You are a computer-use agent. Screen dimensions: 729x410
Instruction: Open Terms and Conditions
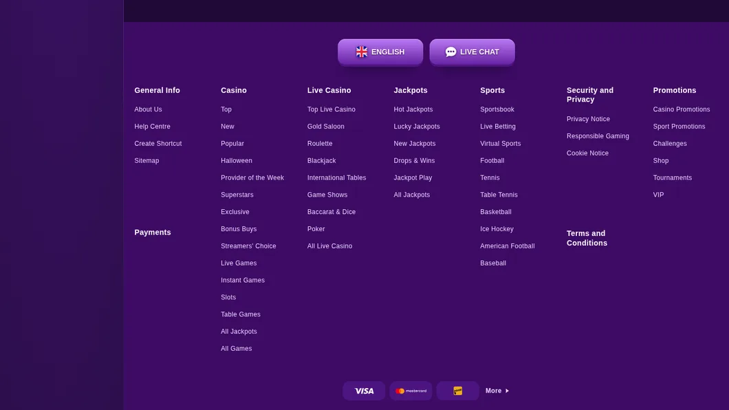coord(587,238)
